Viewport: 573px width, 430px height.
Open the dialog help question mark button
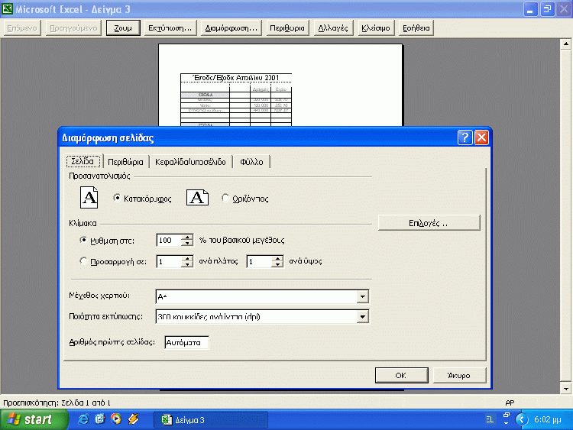(465, 137)
